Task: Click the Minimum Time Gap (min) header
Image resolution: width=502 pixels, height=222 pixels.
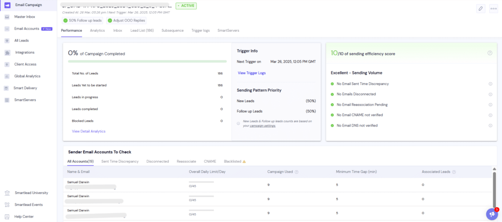Action: pyautogui.click(x=356, y=172)
